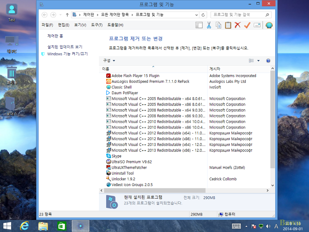Select the Skype program icon in list
This screenshot has height=232, width=309.
click(108, 156)
